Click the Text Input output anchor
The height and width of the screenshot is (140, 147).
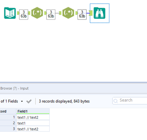point(18,13)
